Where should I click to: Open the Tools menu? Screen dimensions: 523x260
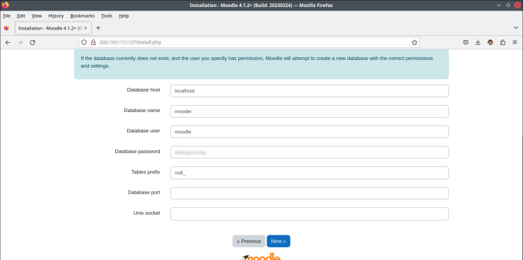[x=107, y=16]
